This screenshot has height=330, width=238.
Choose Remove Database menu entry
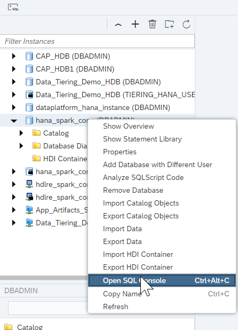[x=162, y=191]
